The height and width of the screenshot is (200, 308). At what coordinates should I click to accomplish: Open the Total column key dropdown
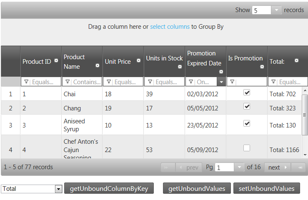pos(58,189)
